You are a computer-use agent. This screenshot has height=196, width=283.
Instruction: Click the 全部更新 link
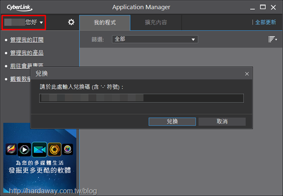tap(265, 23)
